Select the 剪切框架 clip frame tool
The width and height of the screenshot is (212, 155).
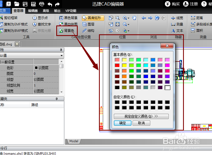tap(9, 18)
